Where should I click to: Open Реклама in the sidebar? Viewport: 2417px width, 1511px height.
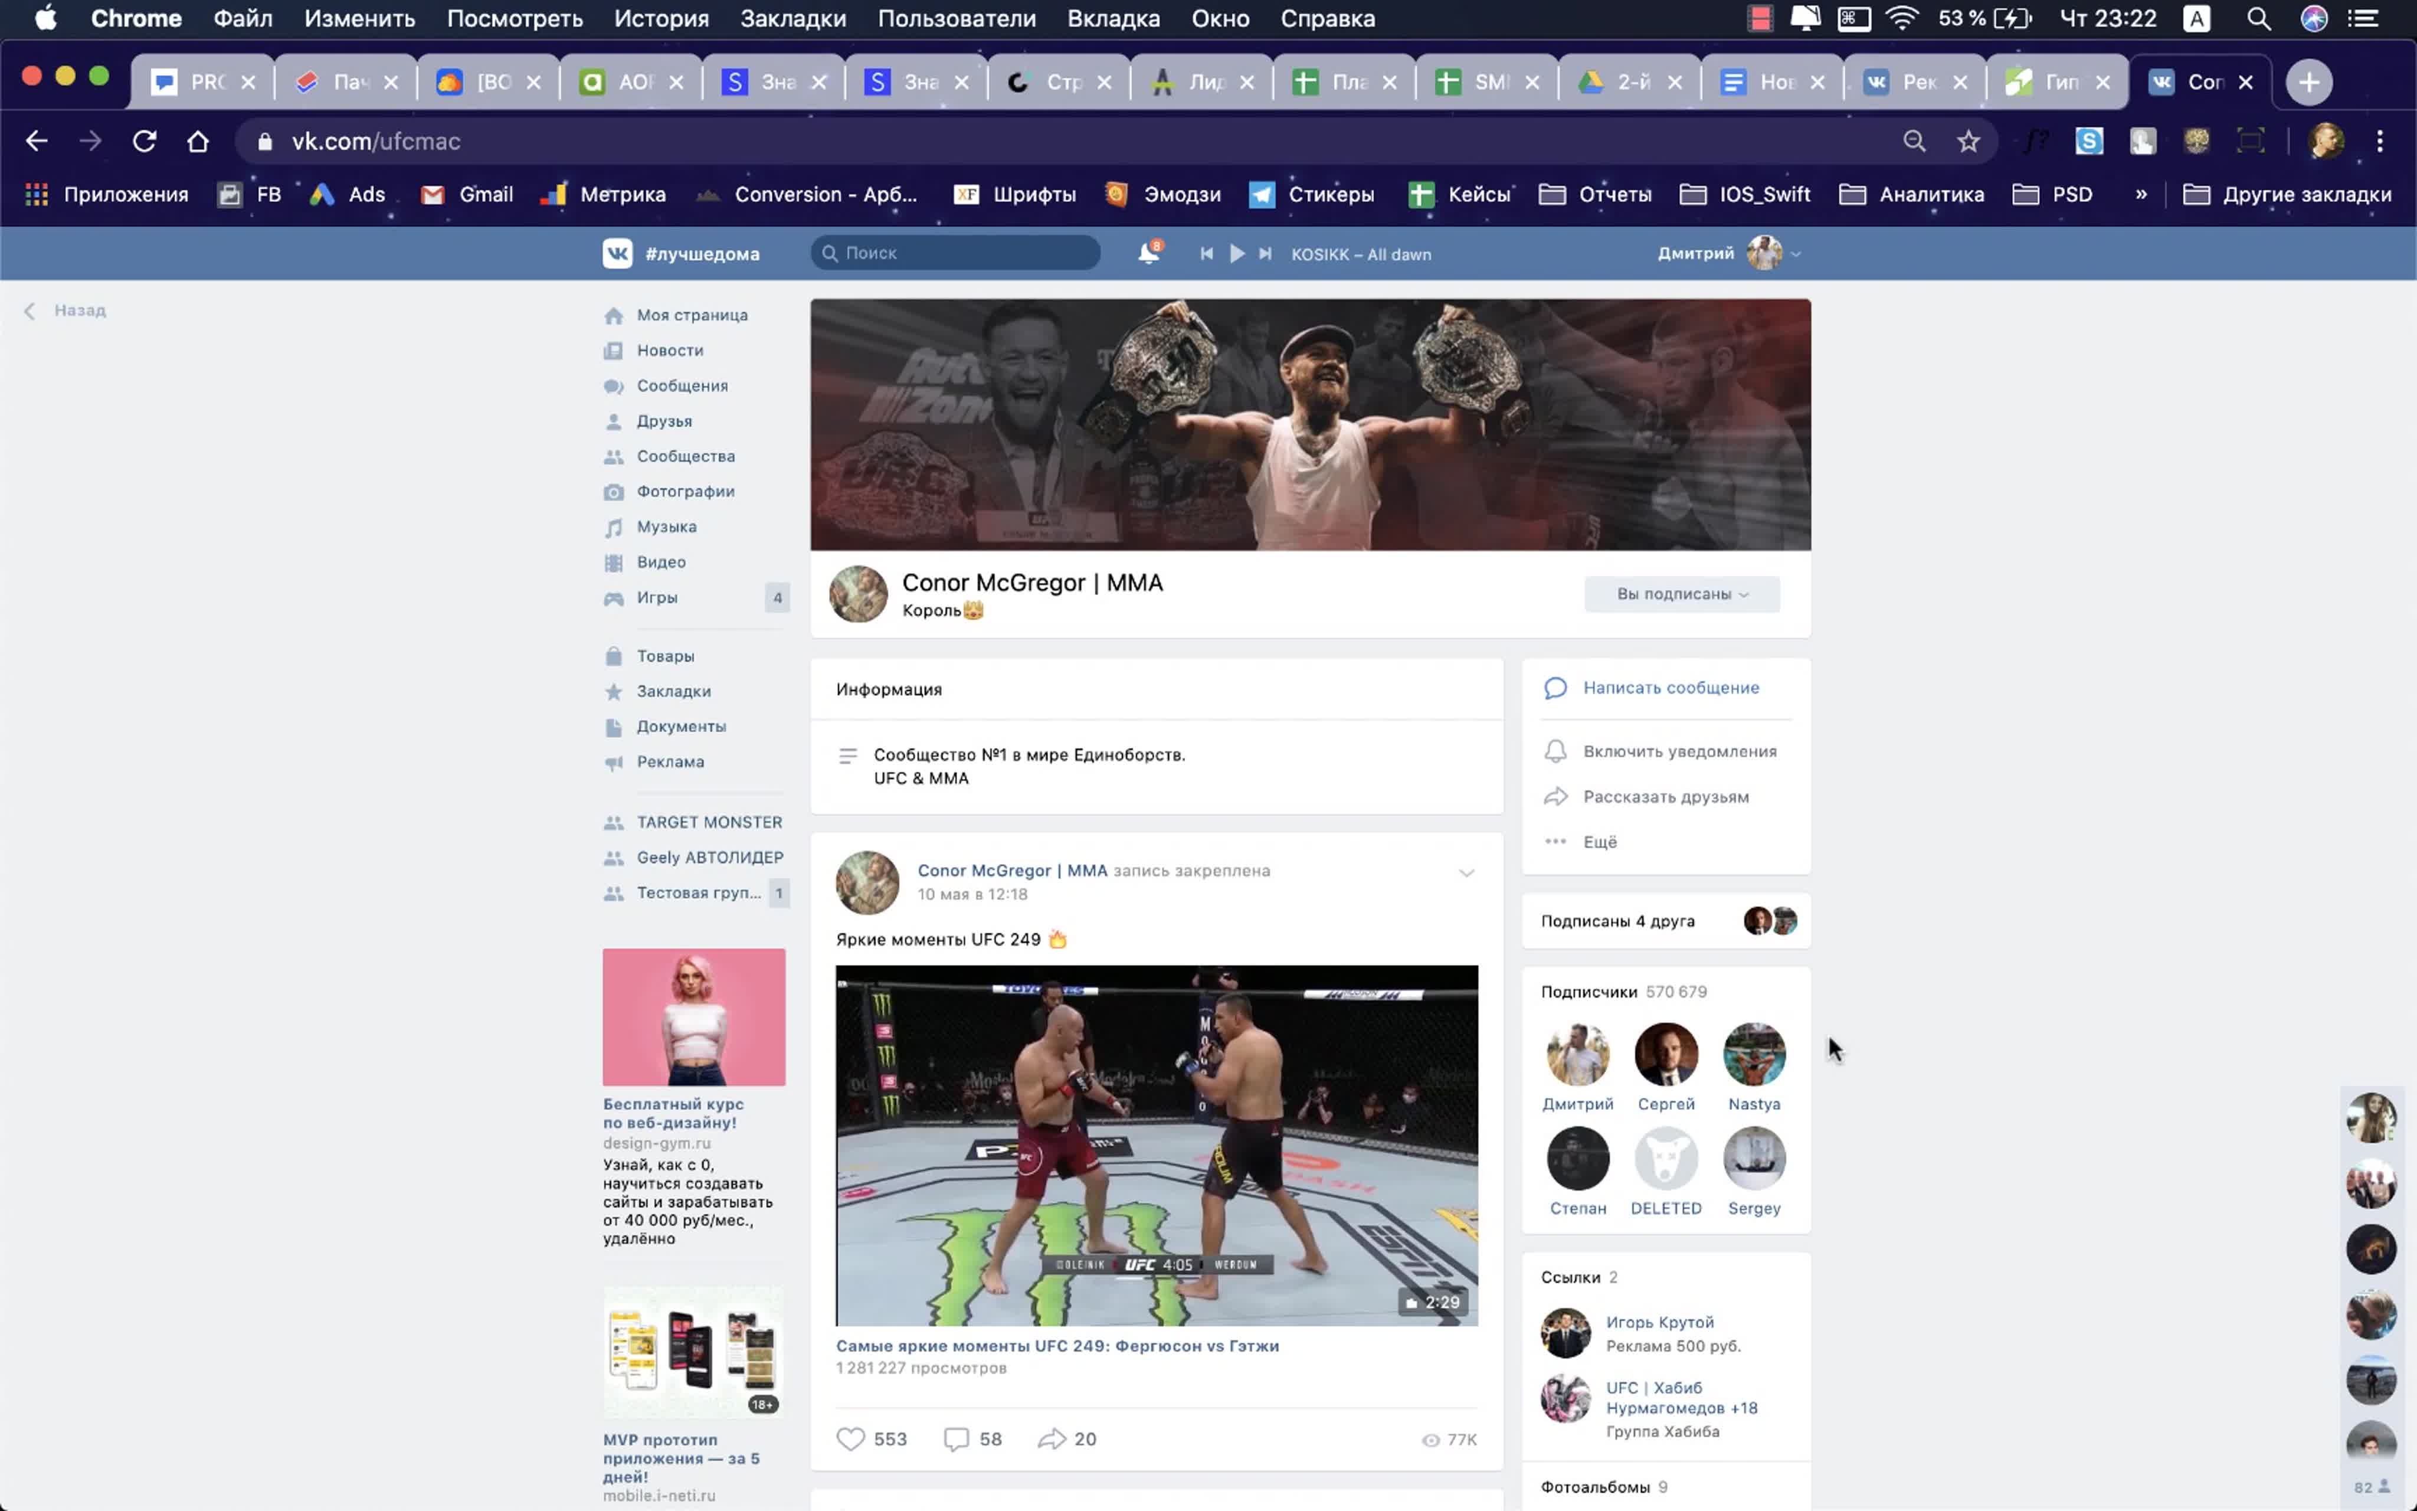pyautogui.click(x=669, y=761)
